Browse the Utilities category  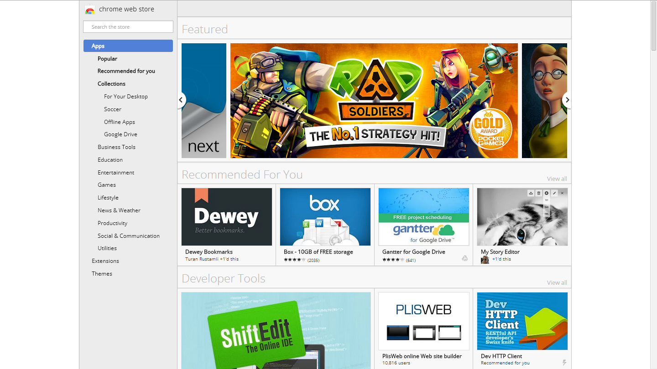tap(107, 248)
